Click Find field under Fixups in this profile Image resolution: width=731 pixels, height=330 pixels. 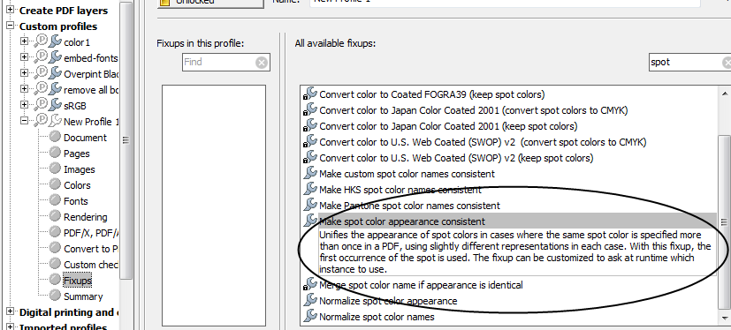[226, 62]
